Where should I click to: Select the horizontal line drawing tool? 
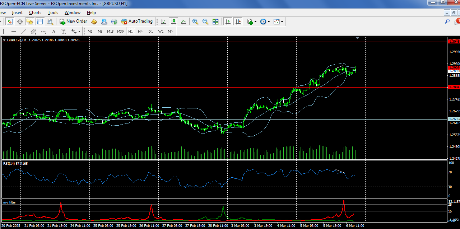click(14, 32)
